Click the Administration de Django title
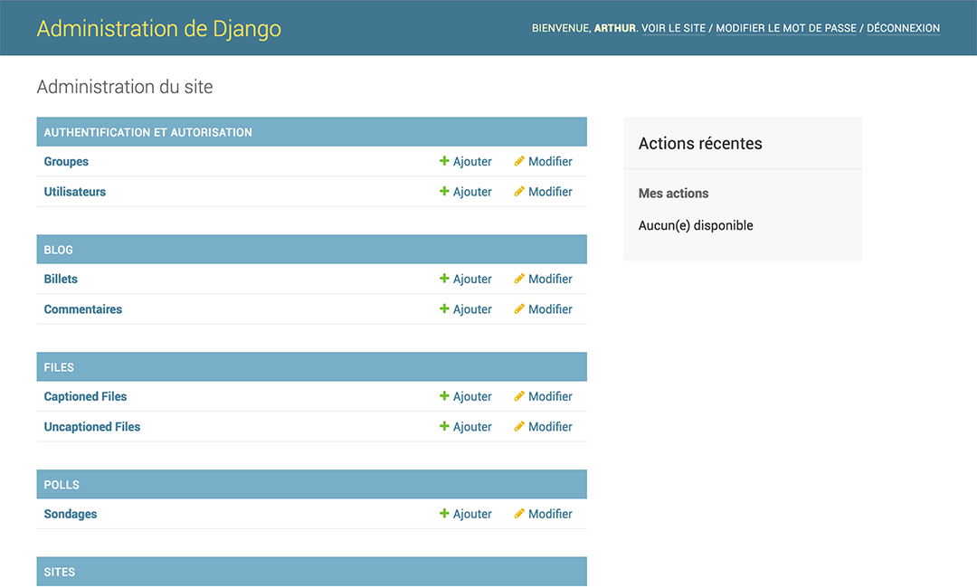This screenshot has width=977, height=588. 159,28
